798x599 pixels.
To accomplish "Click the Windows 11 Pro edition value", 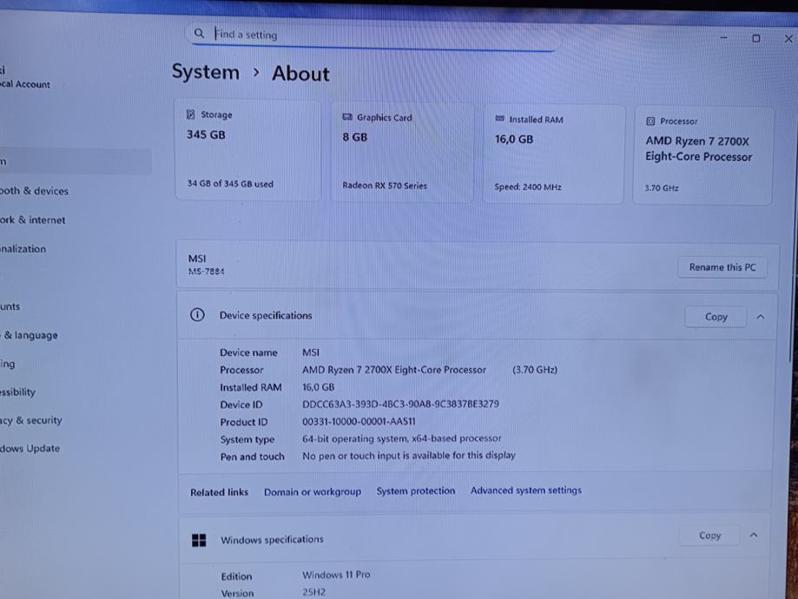I will pyautogui.click(x=336, y=575).
